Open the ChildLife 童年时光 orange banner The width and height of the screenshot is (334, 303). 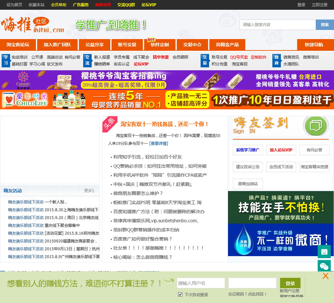[x=167, y=100]
